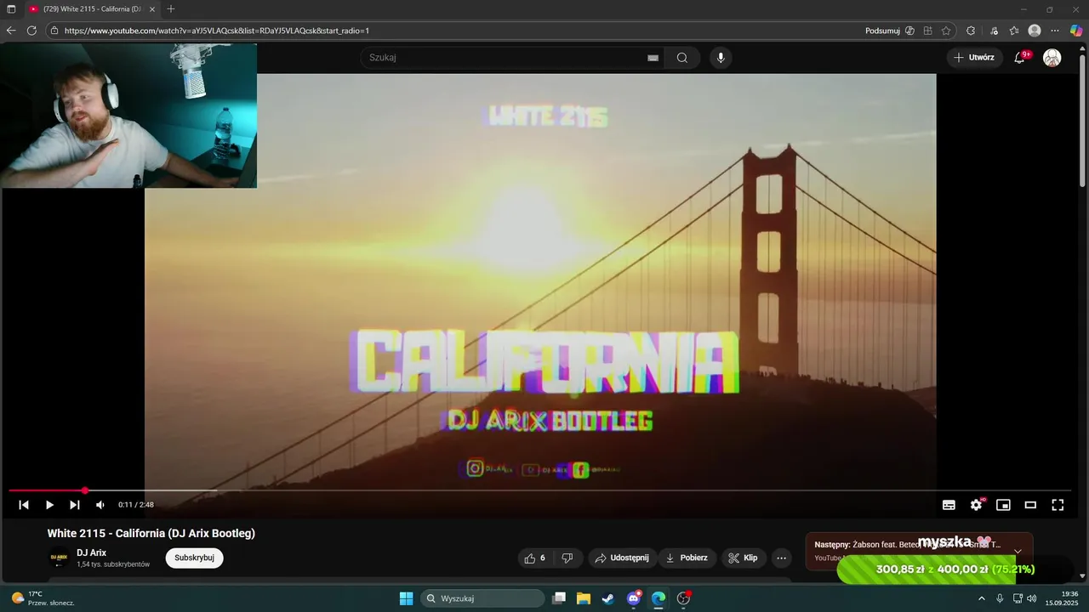Viewport: 1089px width, 612px height.
Task: Skip to next video
Action: pyautogui.click(x=75, y=505)
